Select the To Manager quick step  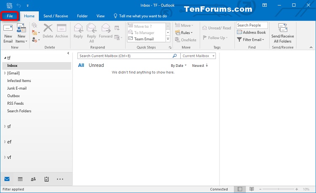click(146, 32)
